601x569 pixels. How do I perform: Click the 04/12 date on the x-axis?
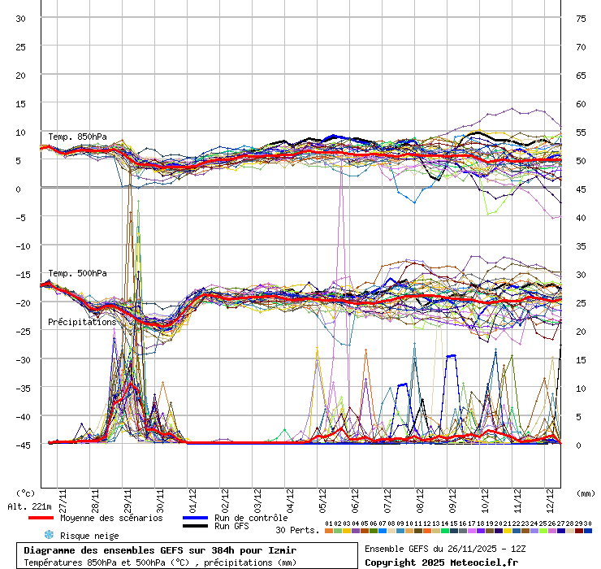click(x=290, y=501)
